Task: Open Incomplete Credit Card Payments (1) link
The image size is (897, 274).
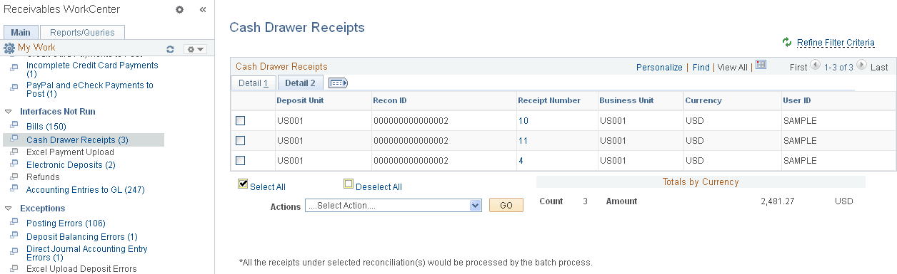Action: 92,69
